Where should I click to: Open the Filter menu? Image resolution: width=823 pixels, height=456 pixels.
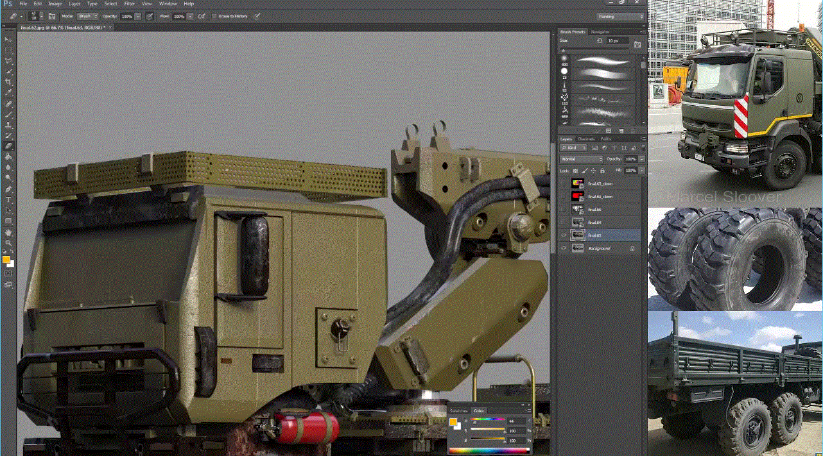point(129,4)
